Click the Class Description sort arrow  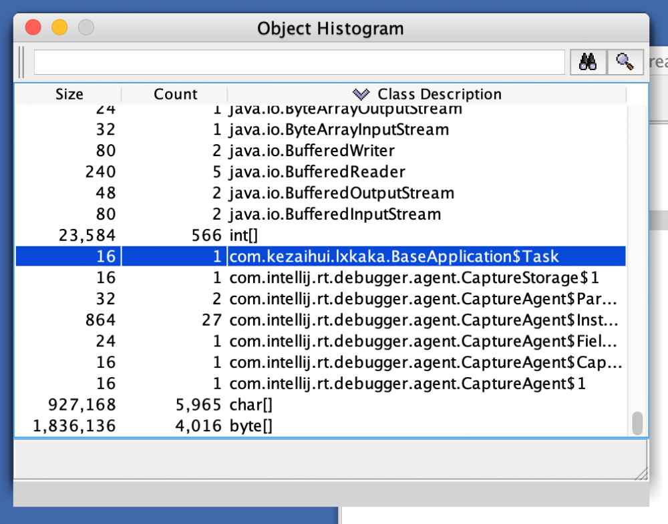click(x=361, y=94)
